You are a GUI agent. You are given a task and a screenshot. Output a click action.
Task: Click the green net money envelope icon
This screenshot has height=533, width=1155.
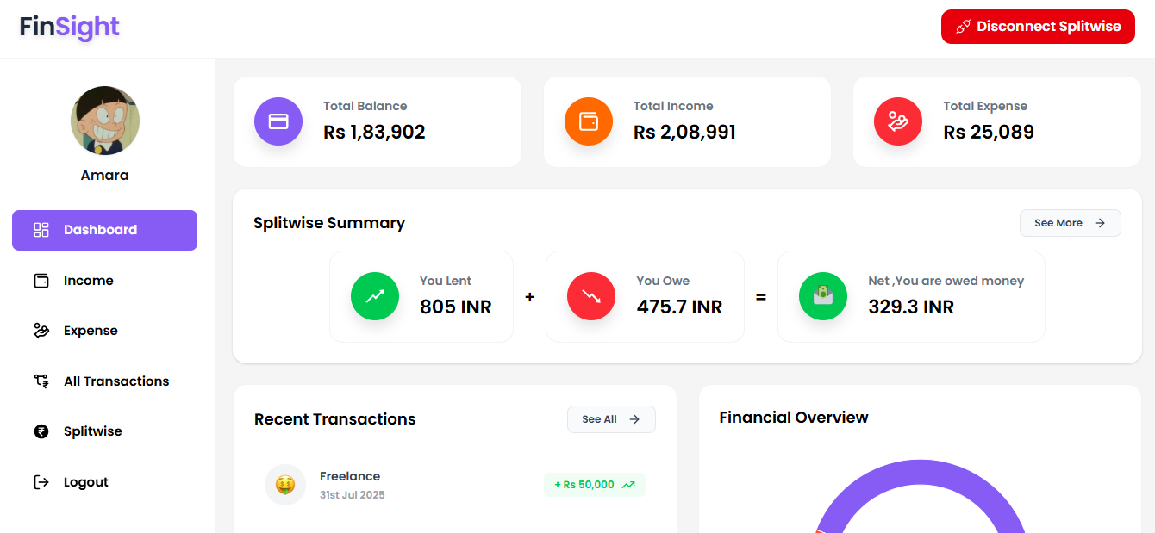(x=823, y=296)
